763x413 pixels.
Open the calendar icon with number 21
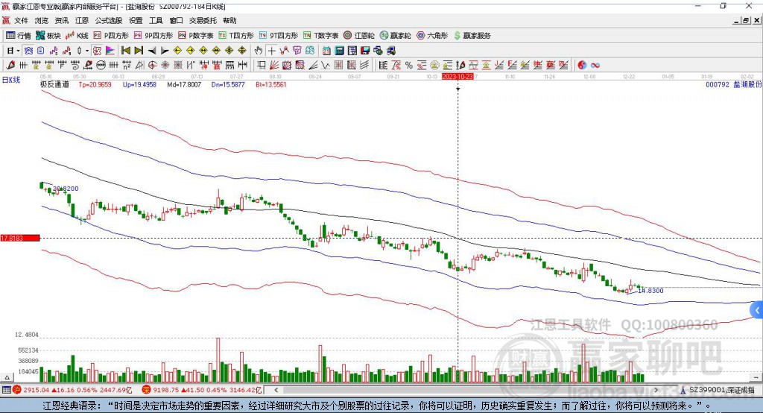click(x=326, y=51)
